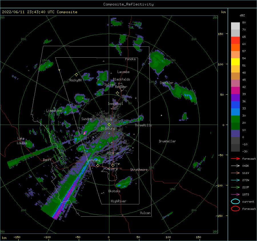Select the orange 57-60 dBZ color swatch
The image size is (257, 241).
pyautogui.click(x=235, y=48)
